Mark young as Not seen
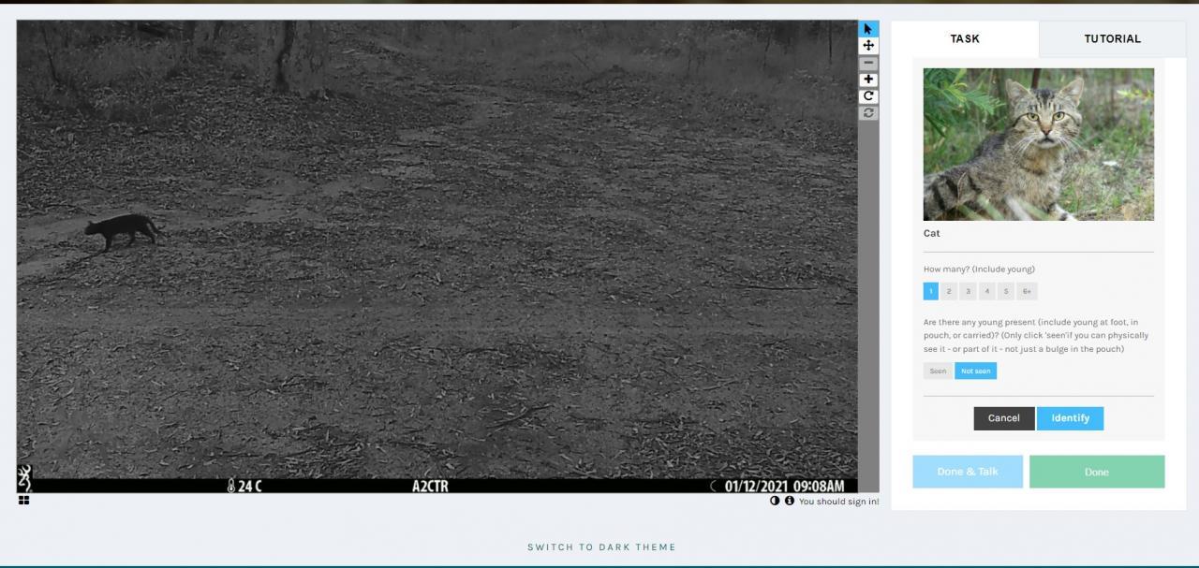This screenshot has height=568, width=1199. 976,371
